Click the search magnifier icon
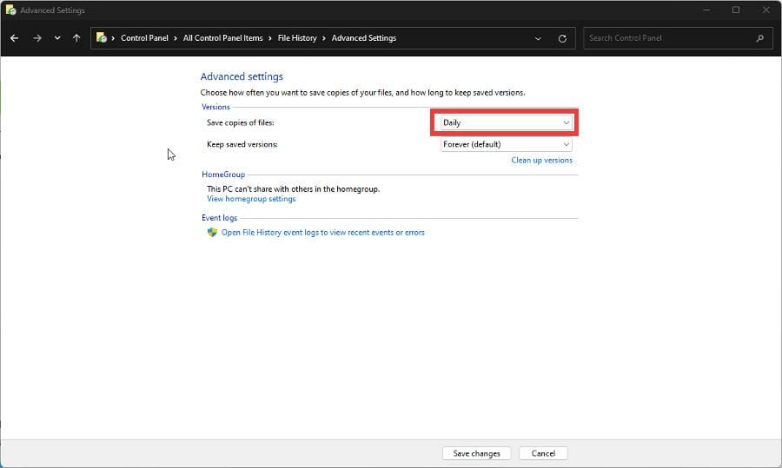This screenshot has height=468, width=782. [x=760, y=38]
